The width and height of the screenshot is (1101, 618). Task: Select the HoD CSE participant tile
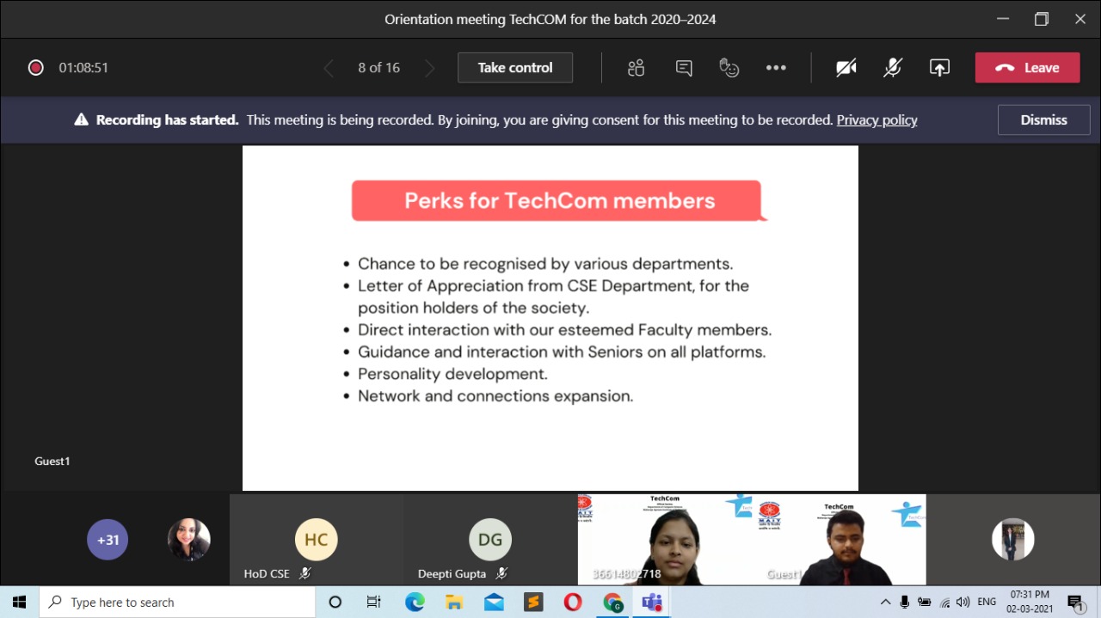pyautogui.click(x=317, y=540)
